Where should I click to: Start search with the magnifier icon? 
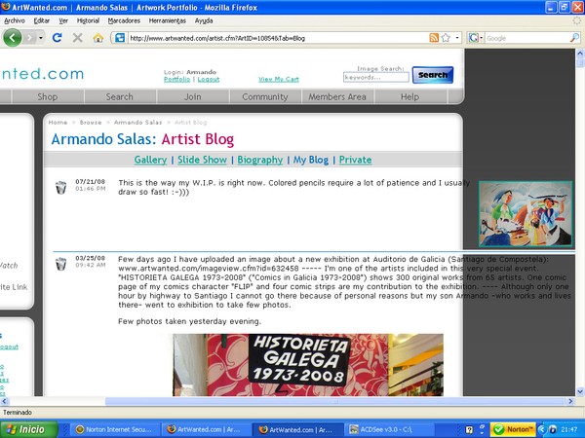pyautogui.click(x=574, y=38)
